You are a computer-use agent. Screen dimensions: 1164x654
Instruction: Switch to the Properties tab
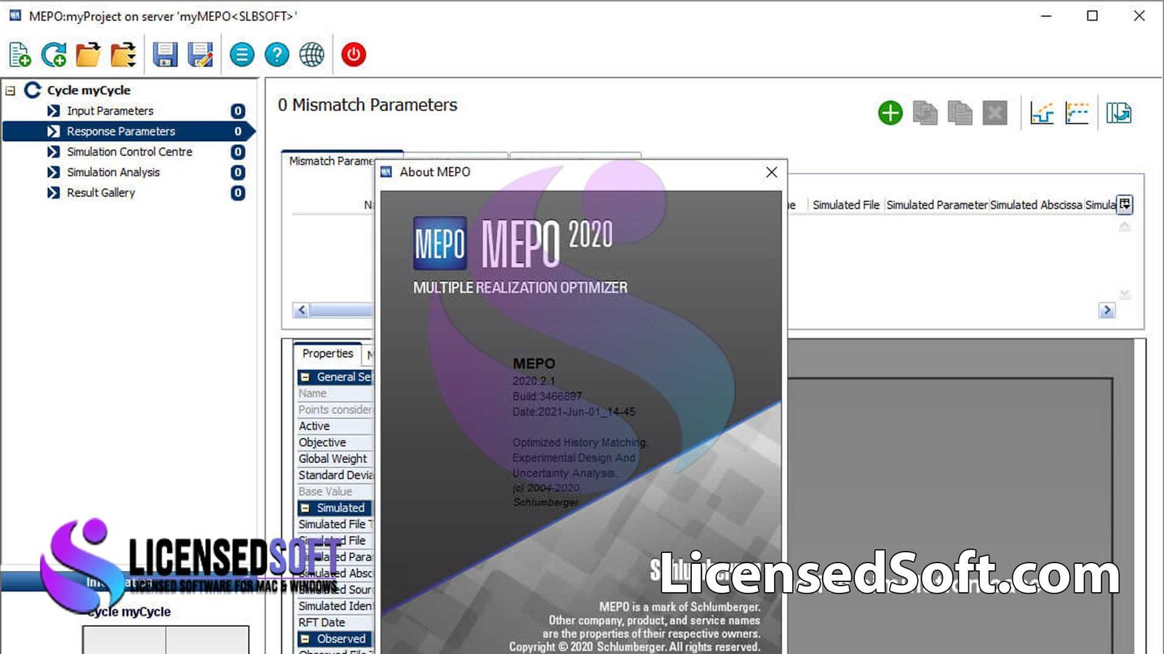[x=327, y=354]
